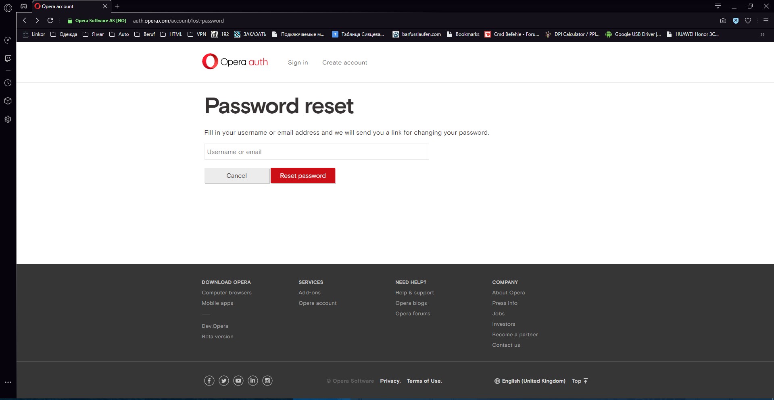
Task: Open the ad blocker shield icon
Action: [x=736, y=21]
